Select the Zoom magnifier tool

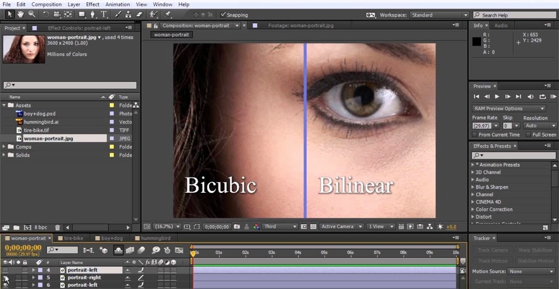click(x=32, y=15)
